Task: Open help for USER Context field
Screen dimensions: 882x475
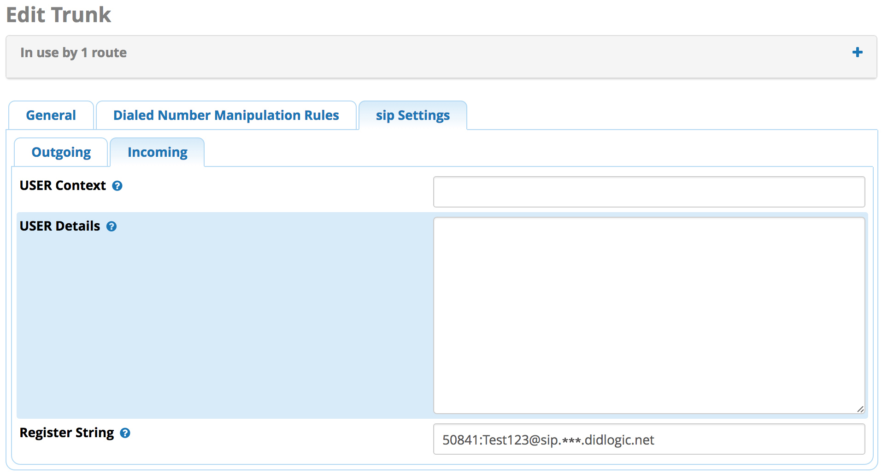Action: pyautogui.click(x=117, y=186)
